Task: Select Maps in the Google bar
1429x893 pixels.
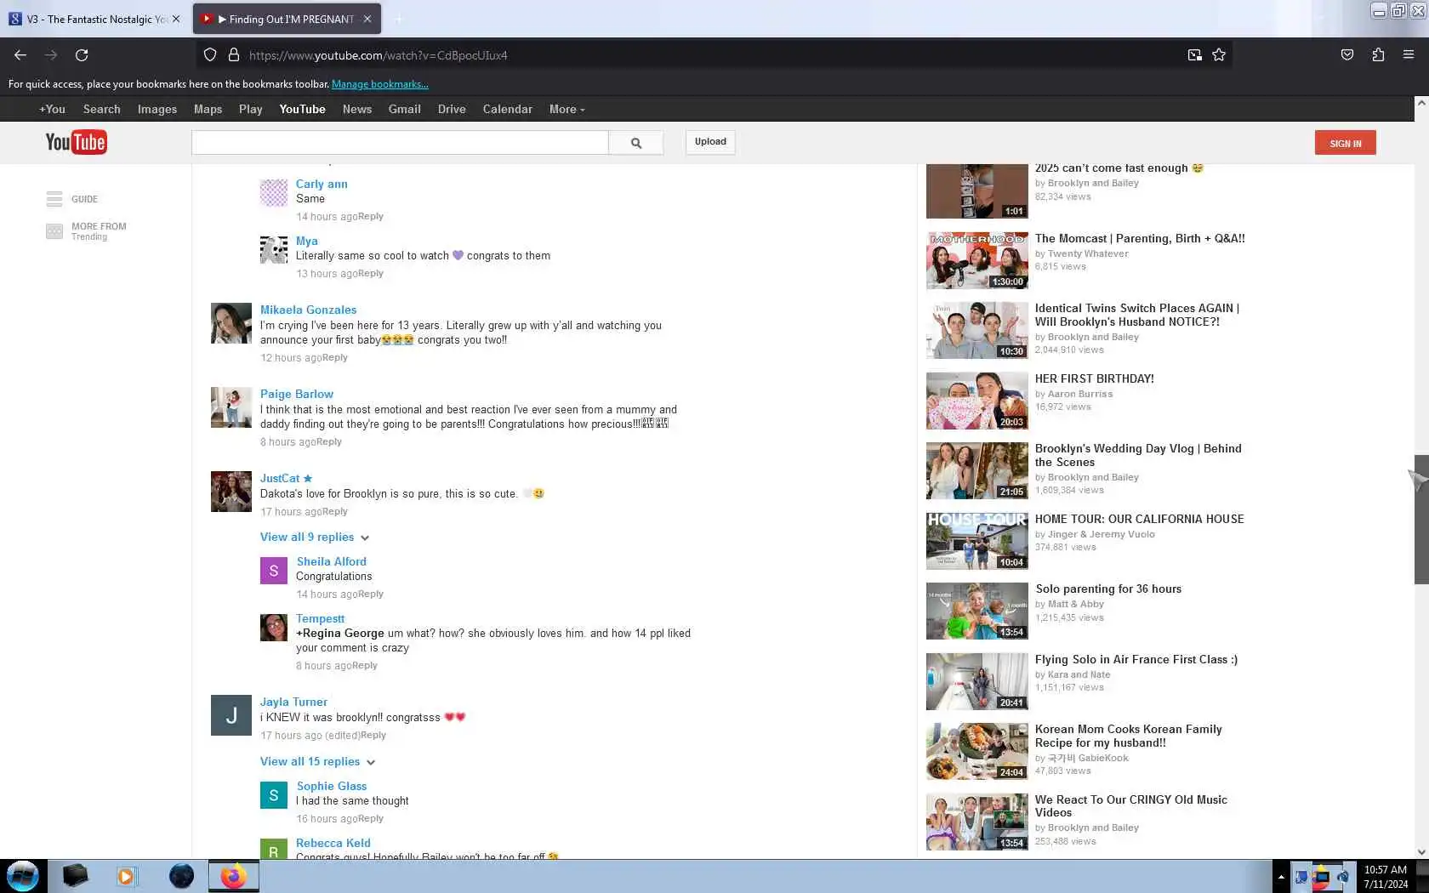Action: (208, 109)
